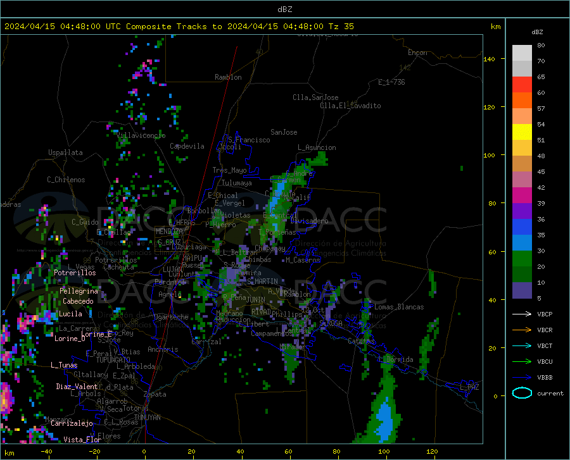The height and width of the screenshot is (460, 570).
Task: Click the green VBCU arrow icon
Action: pos(522,362)
